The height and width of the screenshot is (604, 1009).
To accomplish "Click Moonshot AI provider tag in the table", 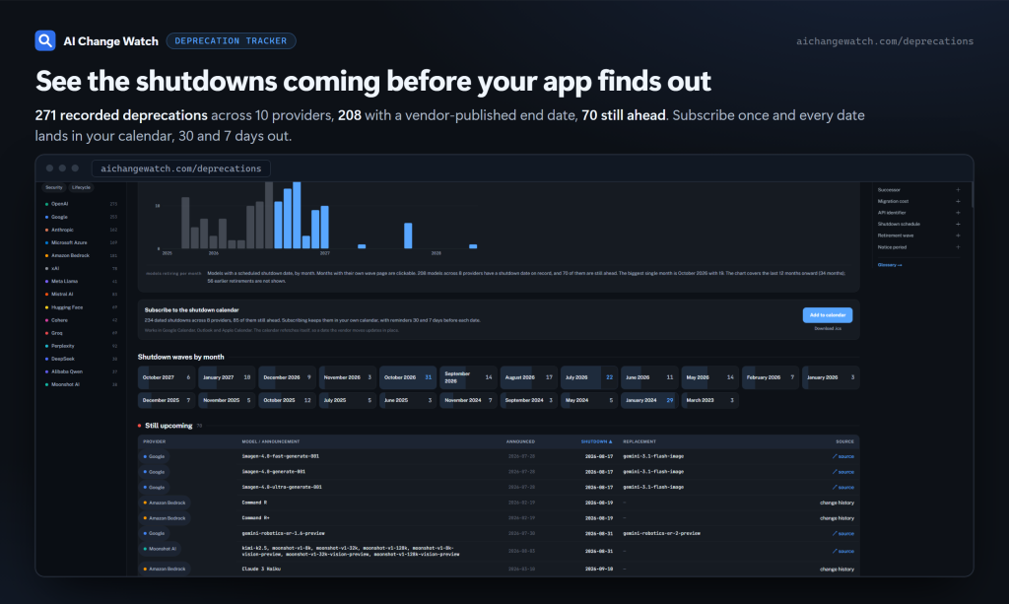I will pyautogui.click(x=161, y=550).
